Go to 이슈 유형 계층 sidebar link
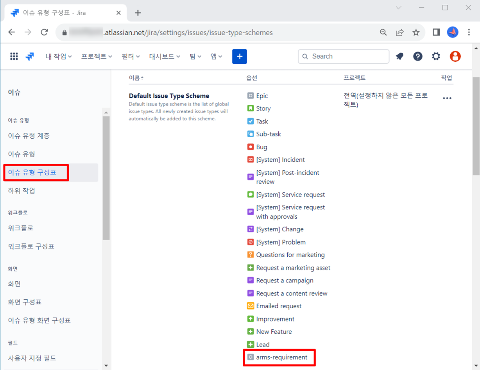Image resolution: width=480 pixels, height=370 pixels. 29,136
